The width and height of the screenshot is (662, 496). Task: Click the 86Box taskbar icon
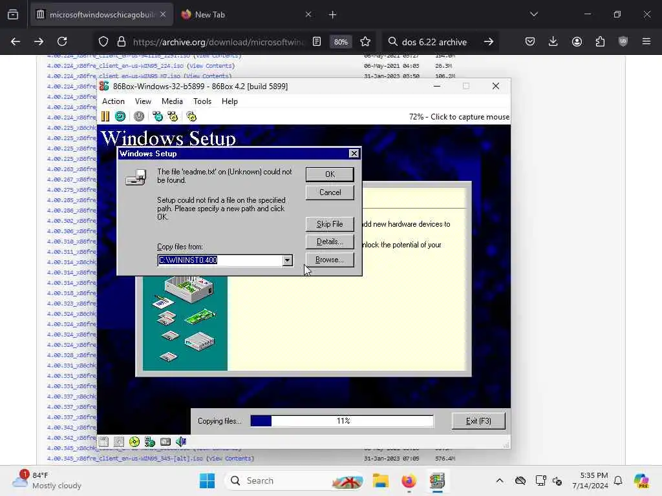[438, 480]
